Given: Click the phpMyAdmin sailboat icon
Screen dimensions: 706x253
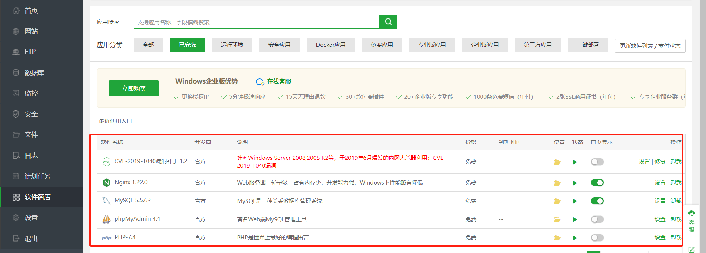Looking at the screenshot, I should tap(106, 219).
